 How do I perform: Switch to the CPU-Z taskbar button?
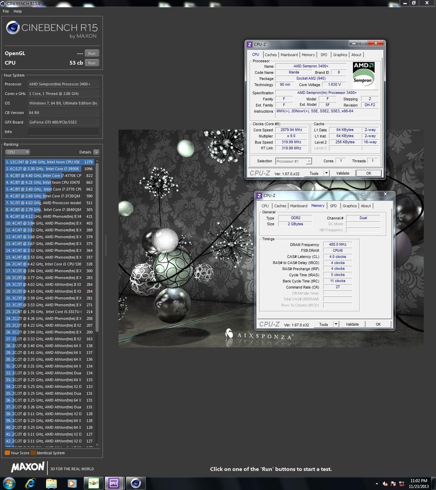[x=114, y=483]
